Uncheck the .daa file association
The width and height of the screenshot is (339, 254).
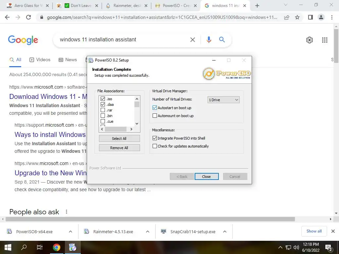coord(103,105)
